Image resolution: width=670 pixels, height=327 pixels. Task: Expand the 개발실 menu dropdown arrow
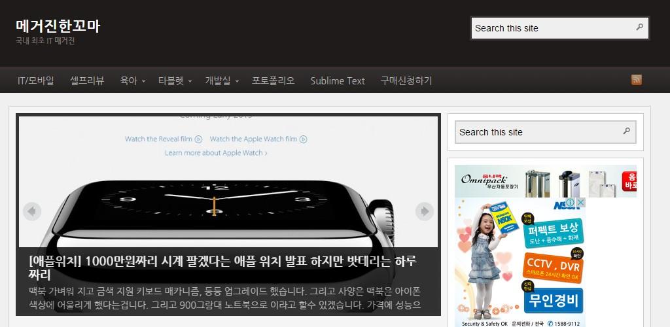[x=237, y=81]
